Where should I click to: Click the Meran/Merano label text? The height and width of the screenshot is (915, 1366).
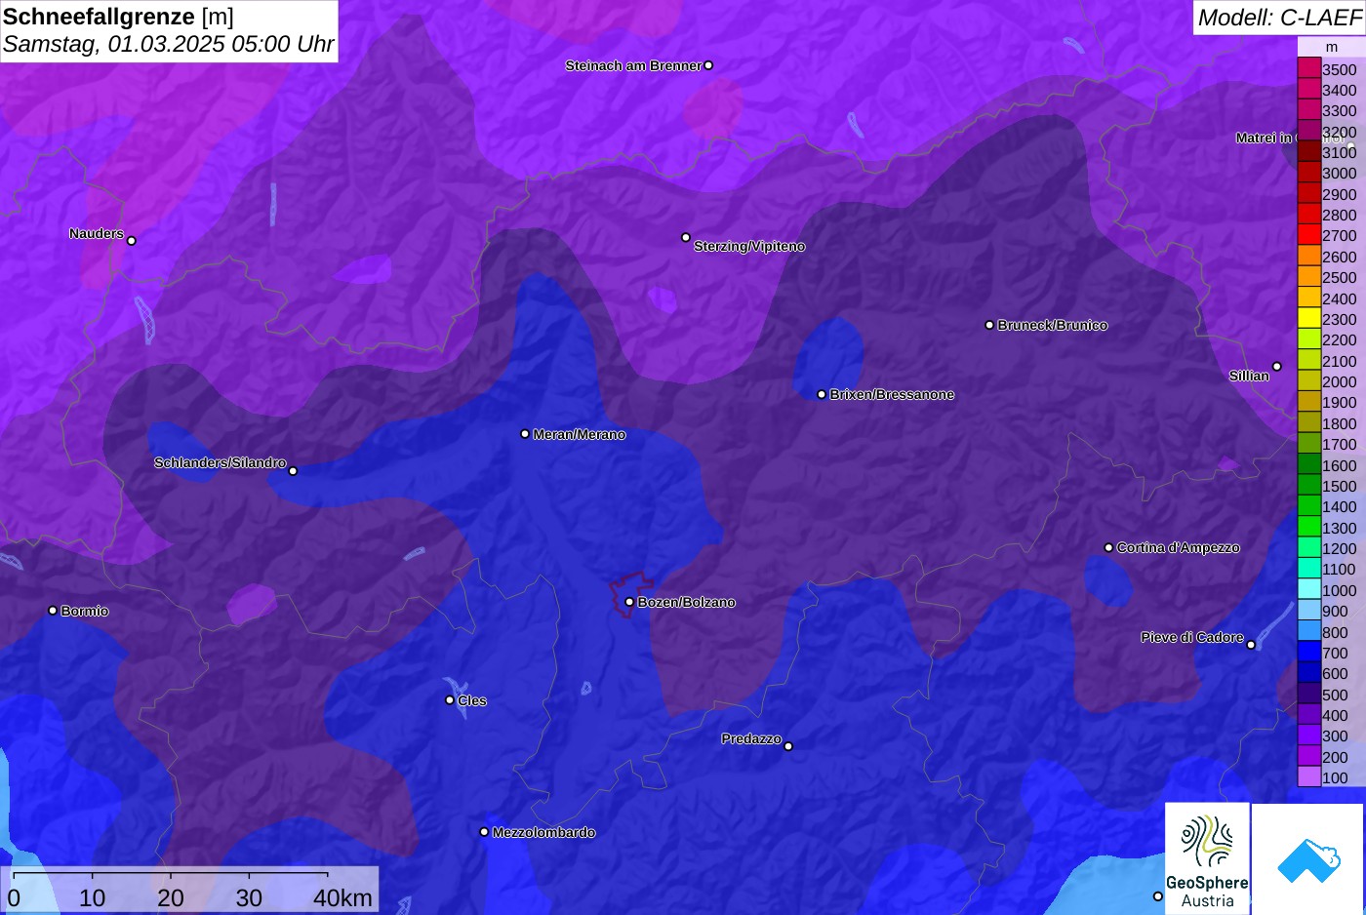[580, 434]
